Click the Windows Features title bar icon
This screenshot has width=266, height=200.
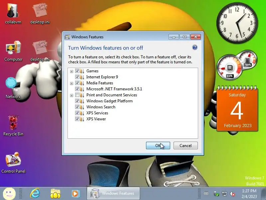67,37
